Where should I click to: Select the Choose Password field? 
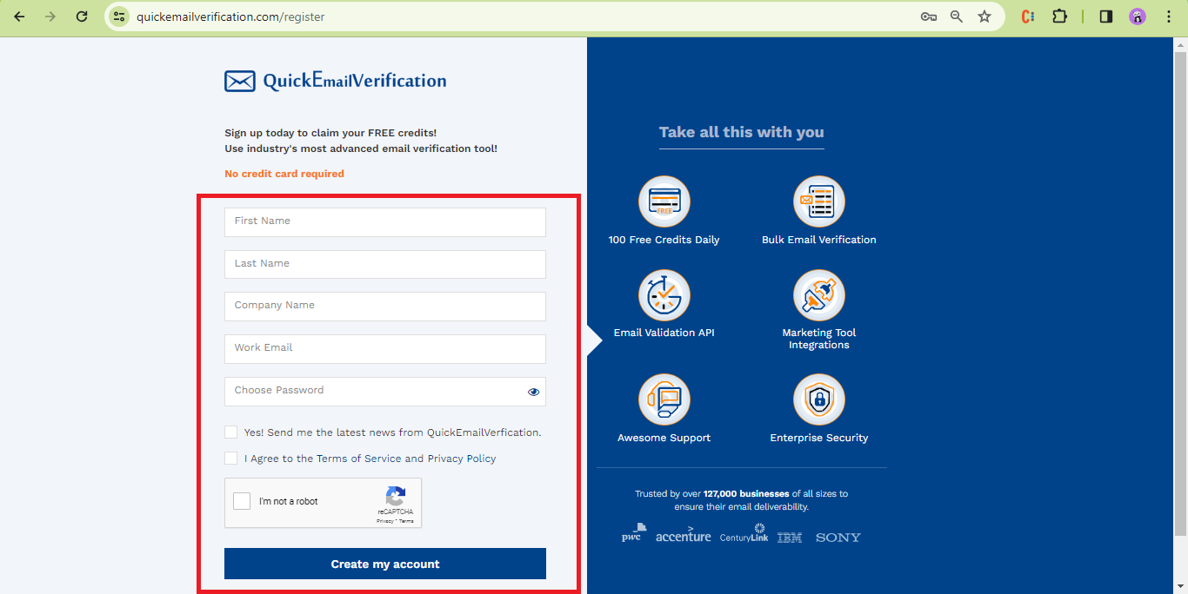click(x=385, y=392)
